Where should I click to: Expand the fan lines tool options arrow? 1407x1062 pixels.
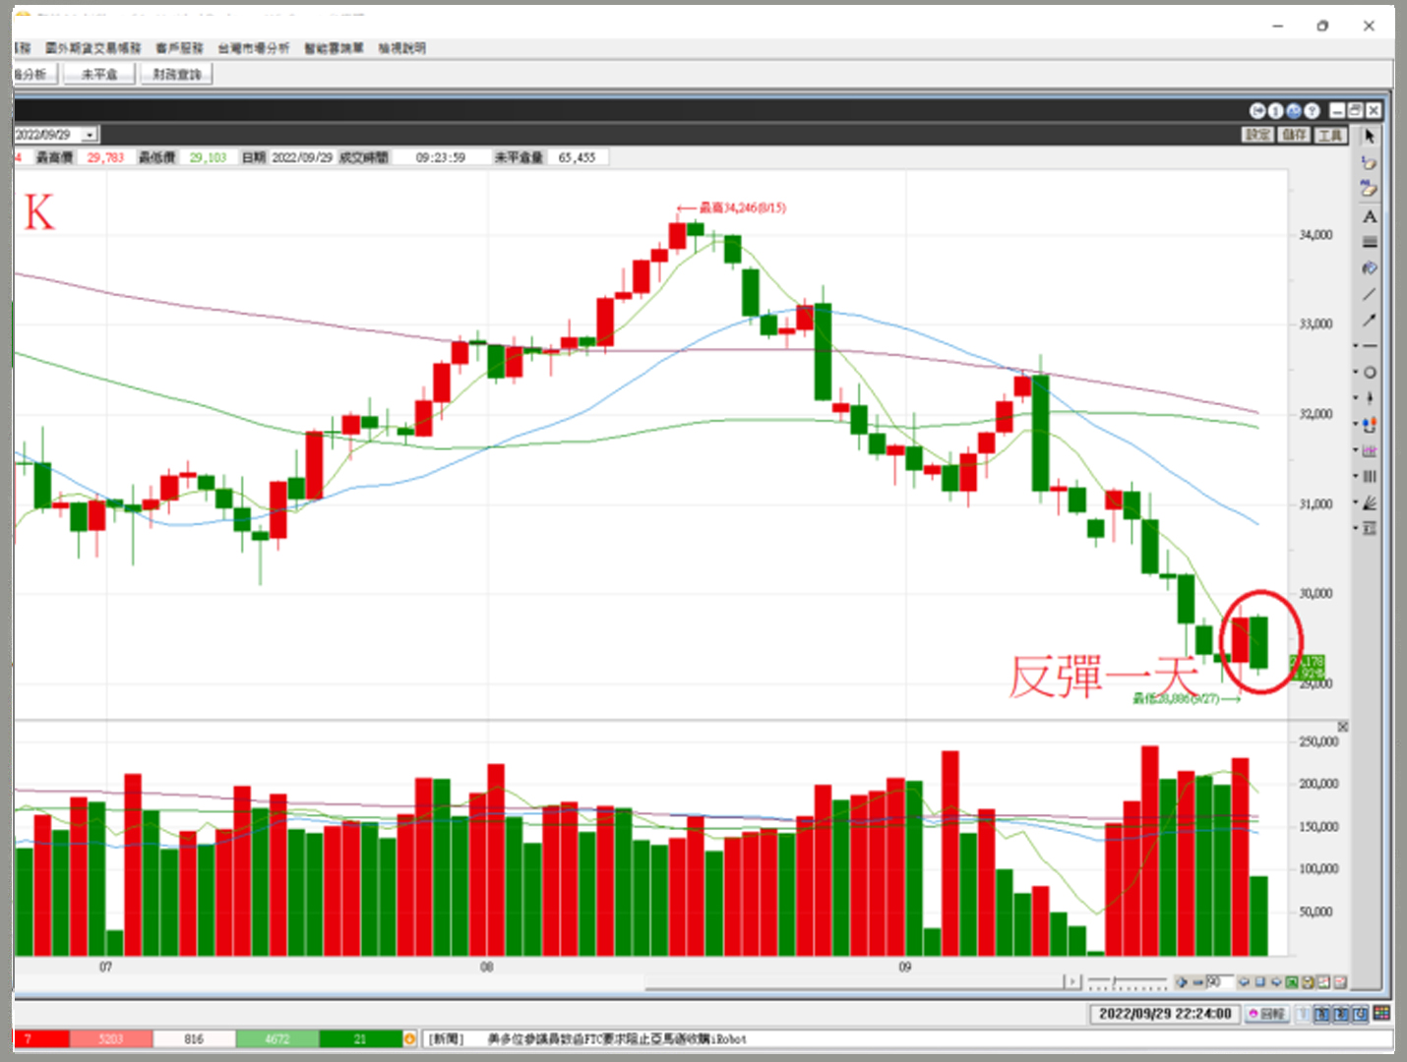pos(1356,501)
